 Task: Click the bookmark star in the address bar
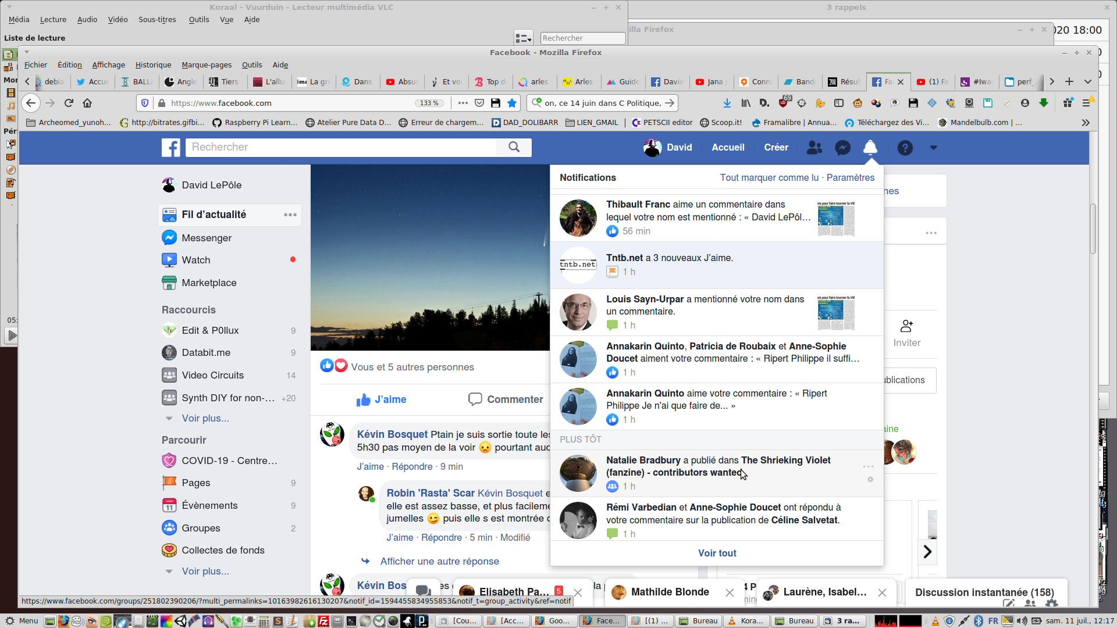pos(512,103)
